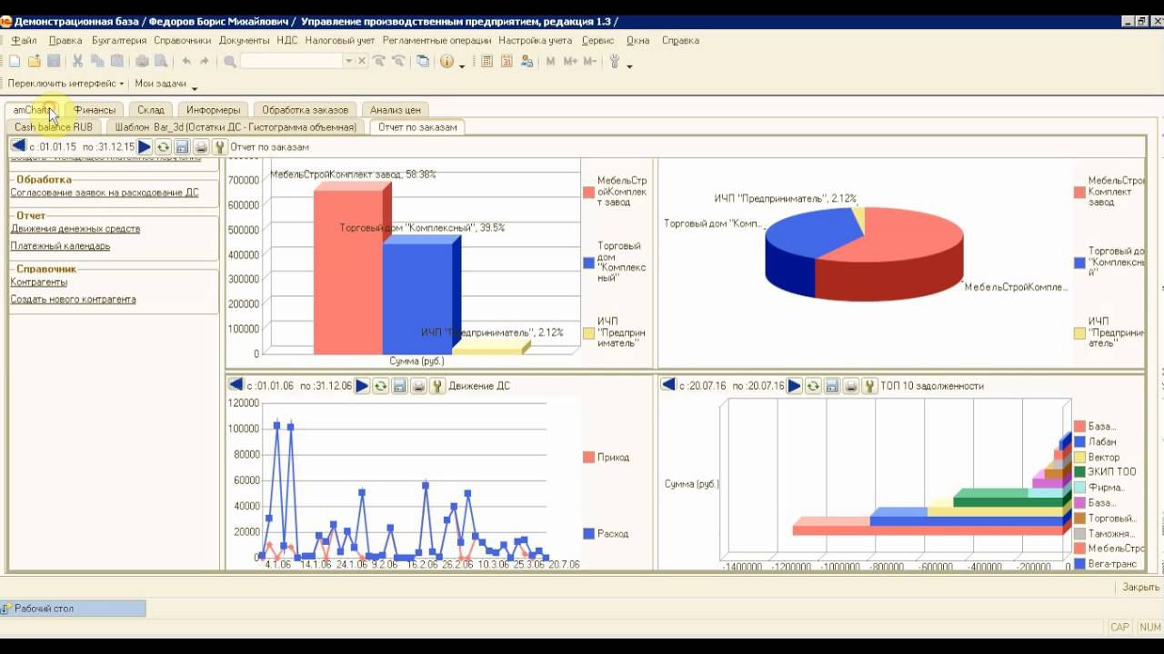The height and width of the screenshot is (654, 1164).
Task: Open settings for Отчет по заказам
Action: click(219, 146)
